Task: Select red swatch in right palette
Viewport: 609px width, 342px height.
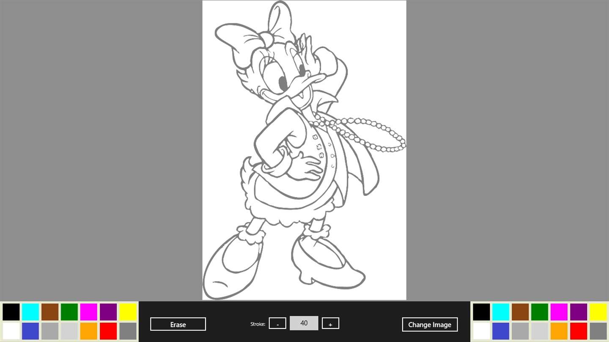Action: pyautogui.click(x=579, y=331)
